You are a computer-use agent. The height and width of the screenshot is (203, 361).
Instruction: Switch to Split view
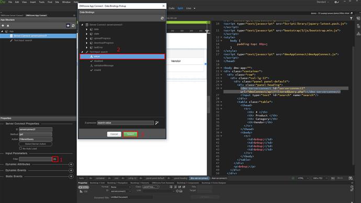[180, 8]
